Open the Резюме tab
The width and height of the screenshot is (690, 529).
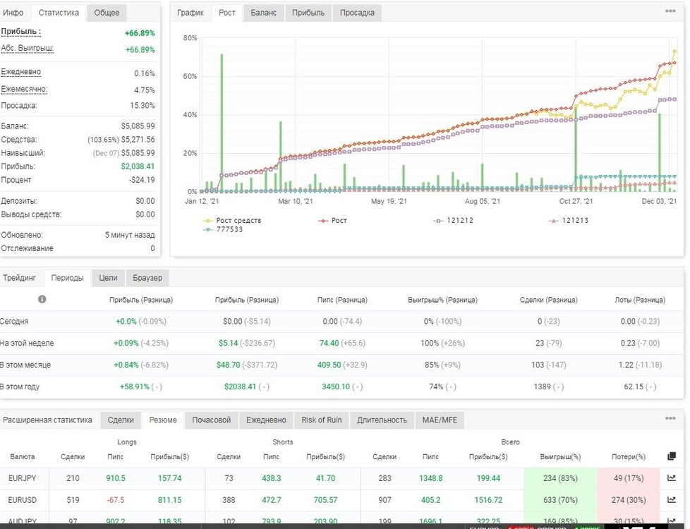pyautogui.click(x=163, y=420)
